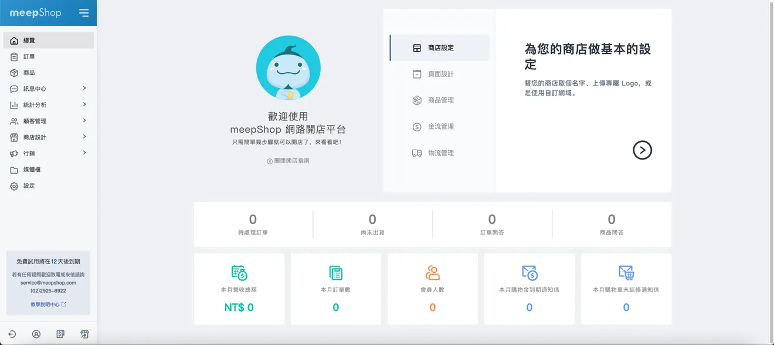
Task: Open 設定 via its gear icon
Action: 14,186
